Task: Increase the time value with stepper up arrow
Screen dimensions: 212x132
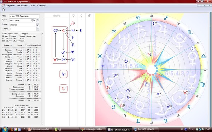Action: point(38,24)
